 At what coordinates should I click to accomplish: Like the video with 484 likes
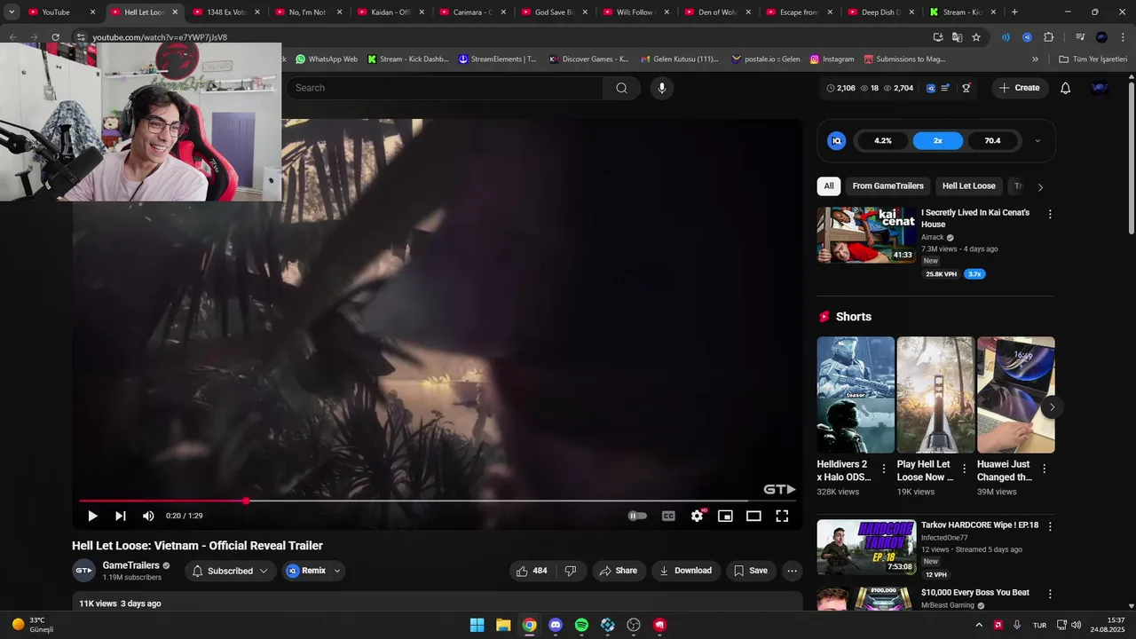pos(532,571)
